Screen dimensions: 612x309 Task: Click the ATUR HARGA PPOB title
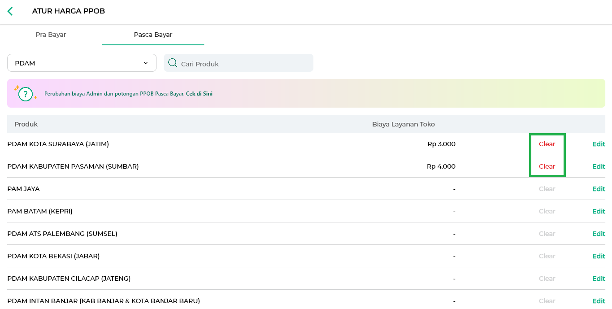click(69, 11)
